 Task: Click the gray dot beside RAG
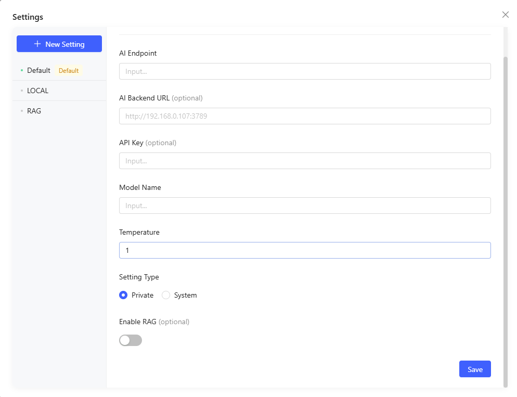point(22,111)
